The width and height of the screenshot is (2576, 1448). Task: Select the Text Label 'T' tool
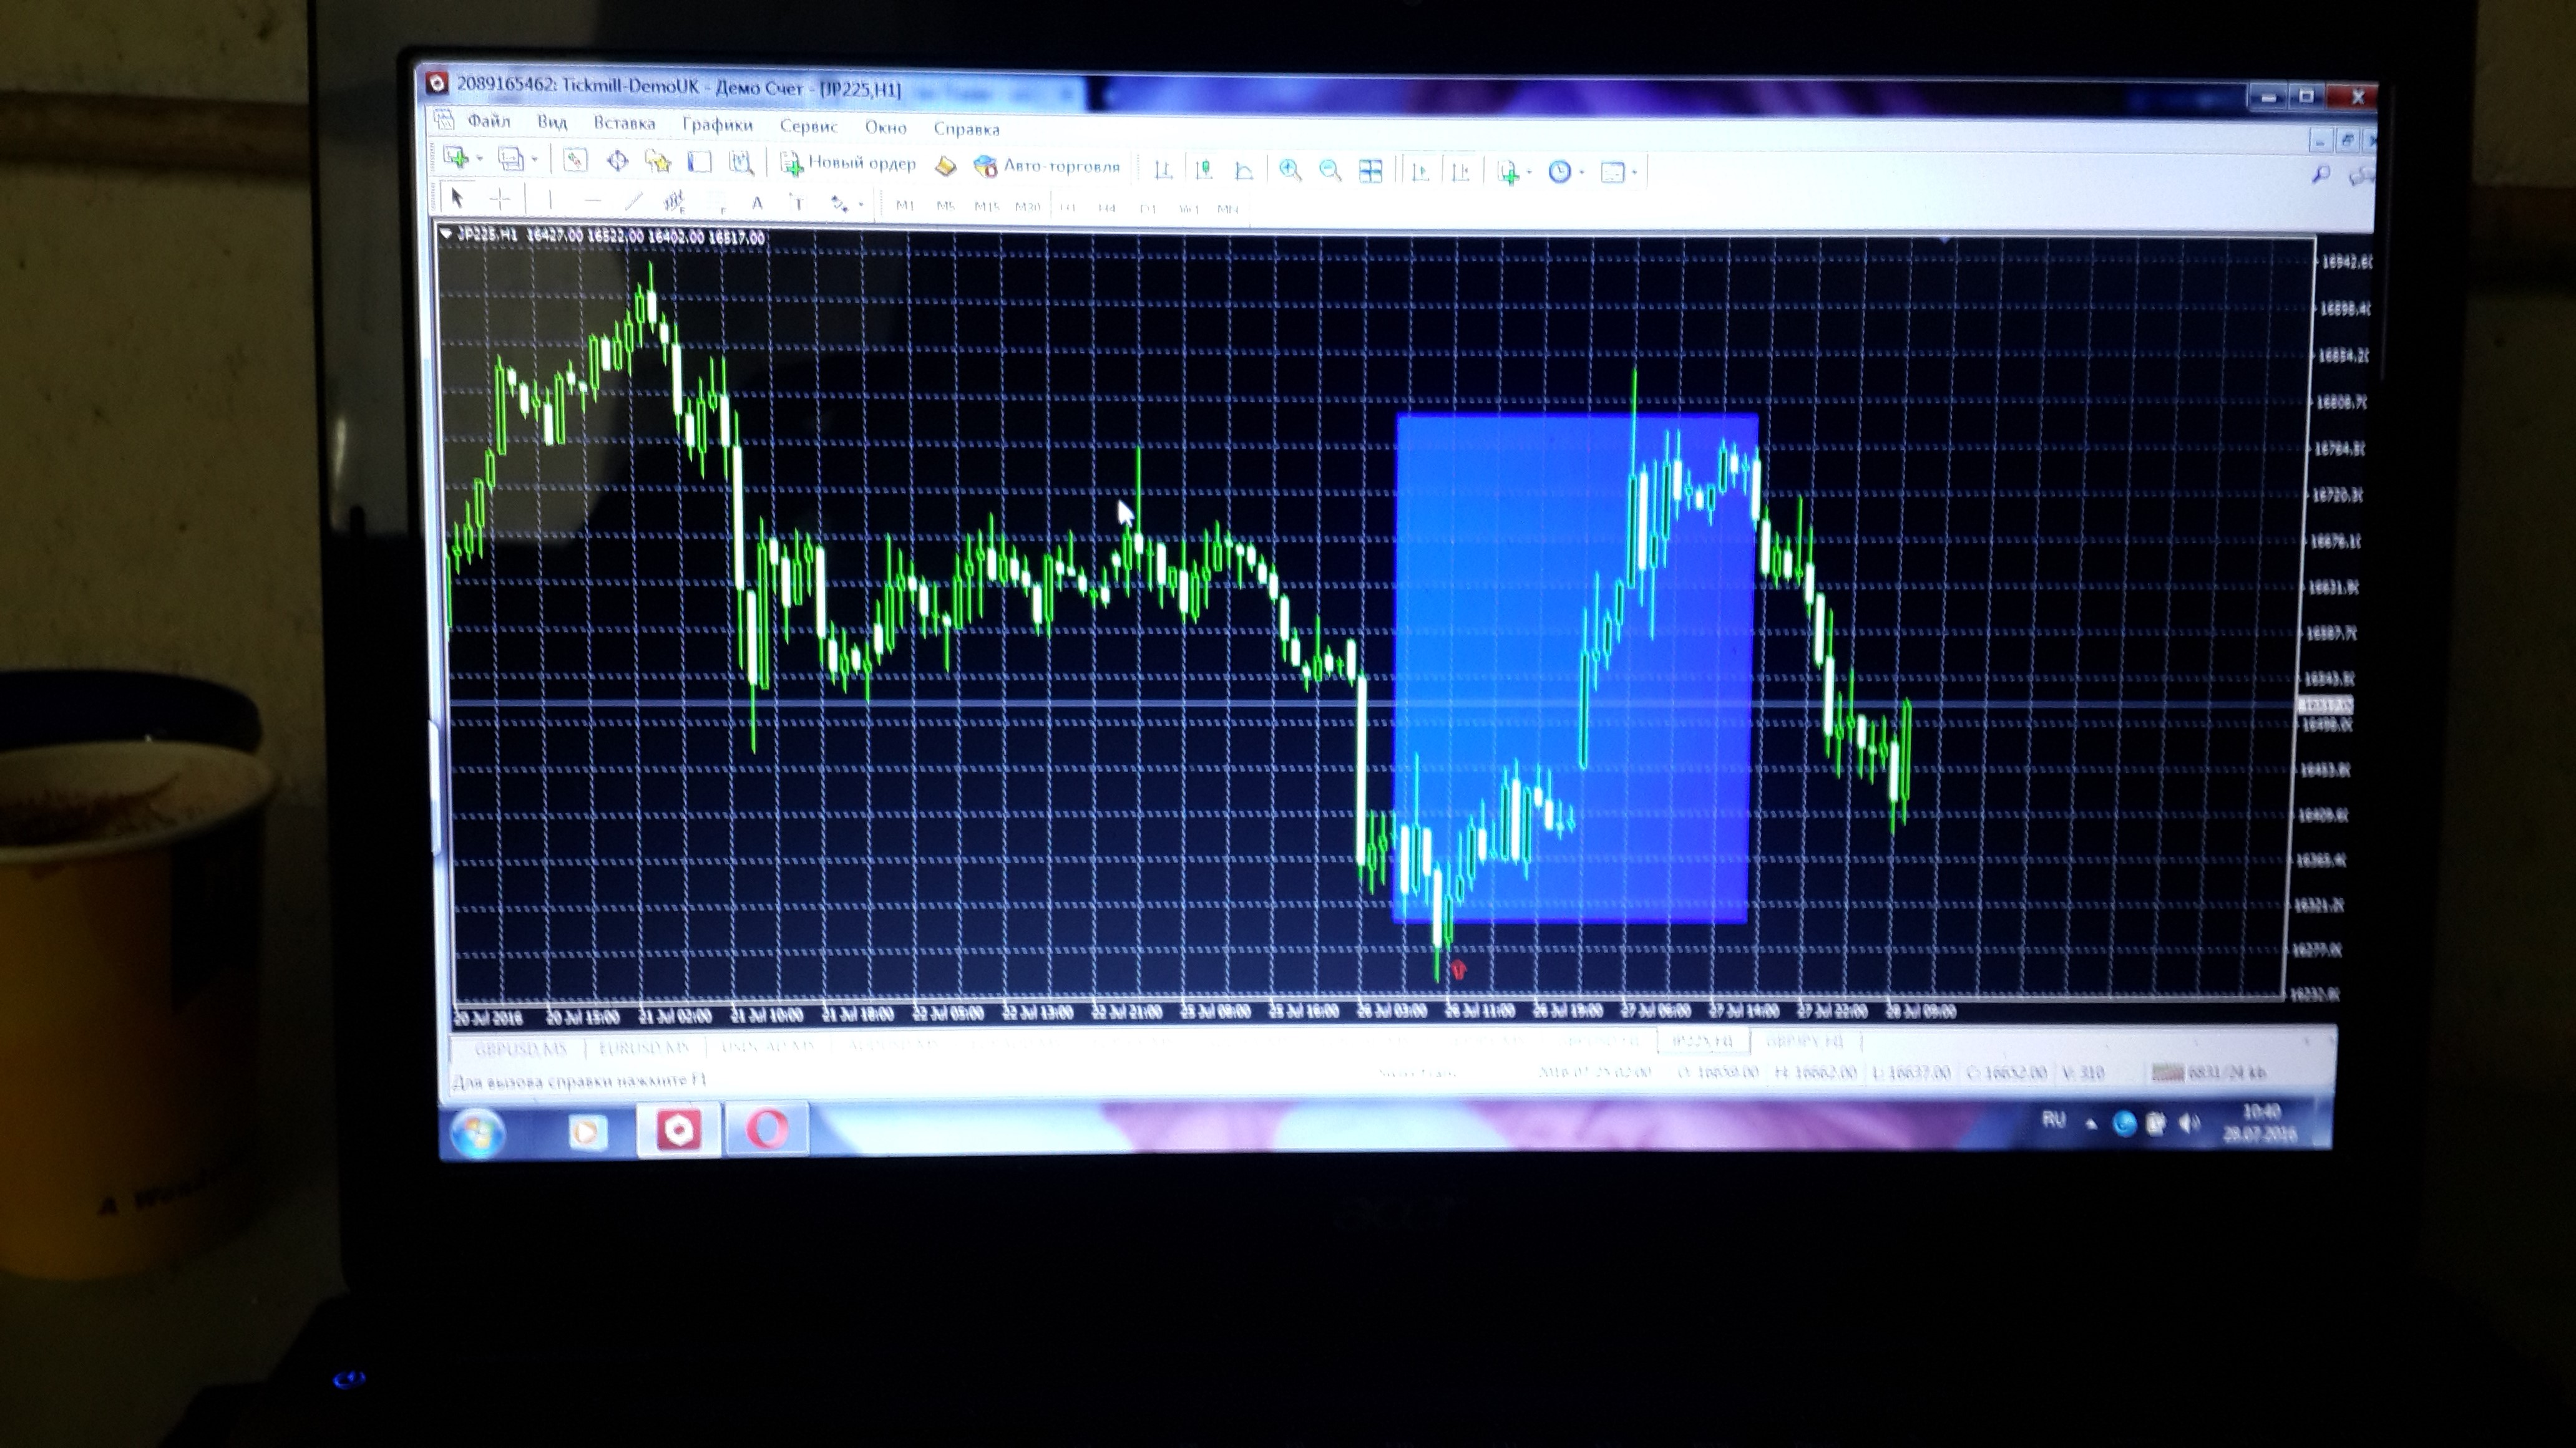797,204
